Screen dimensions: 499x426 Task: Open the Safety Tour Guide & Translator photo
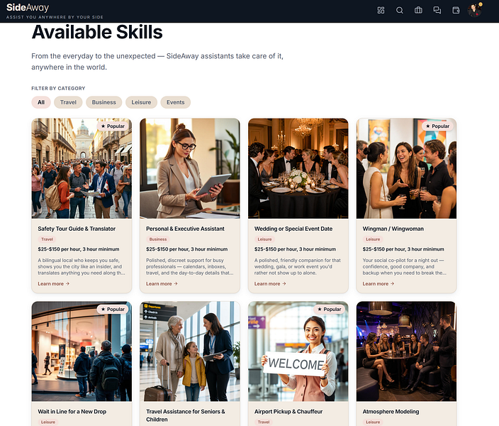[82, 168]
